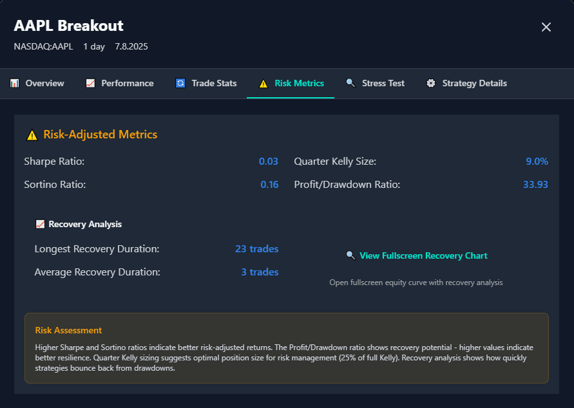Click the Risk Assessment explanation paragraph

coord(284,358)
